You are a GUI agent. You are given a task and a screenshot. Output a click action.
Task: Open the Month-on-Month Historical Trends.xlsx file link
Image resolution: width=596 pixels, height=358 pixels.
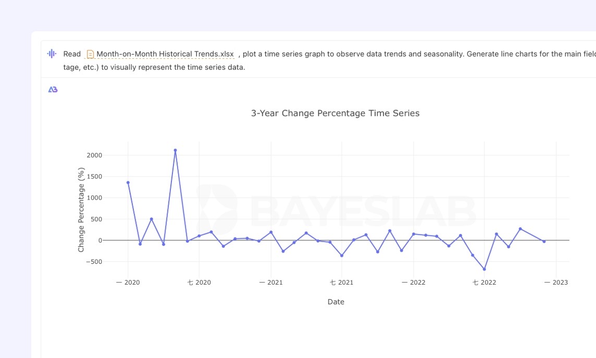tap(165, 54)
